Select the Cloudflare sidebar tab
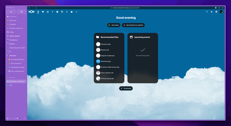Image resolution: width=231 pixels, height=126 pixels. 13,24
